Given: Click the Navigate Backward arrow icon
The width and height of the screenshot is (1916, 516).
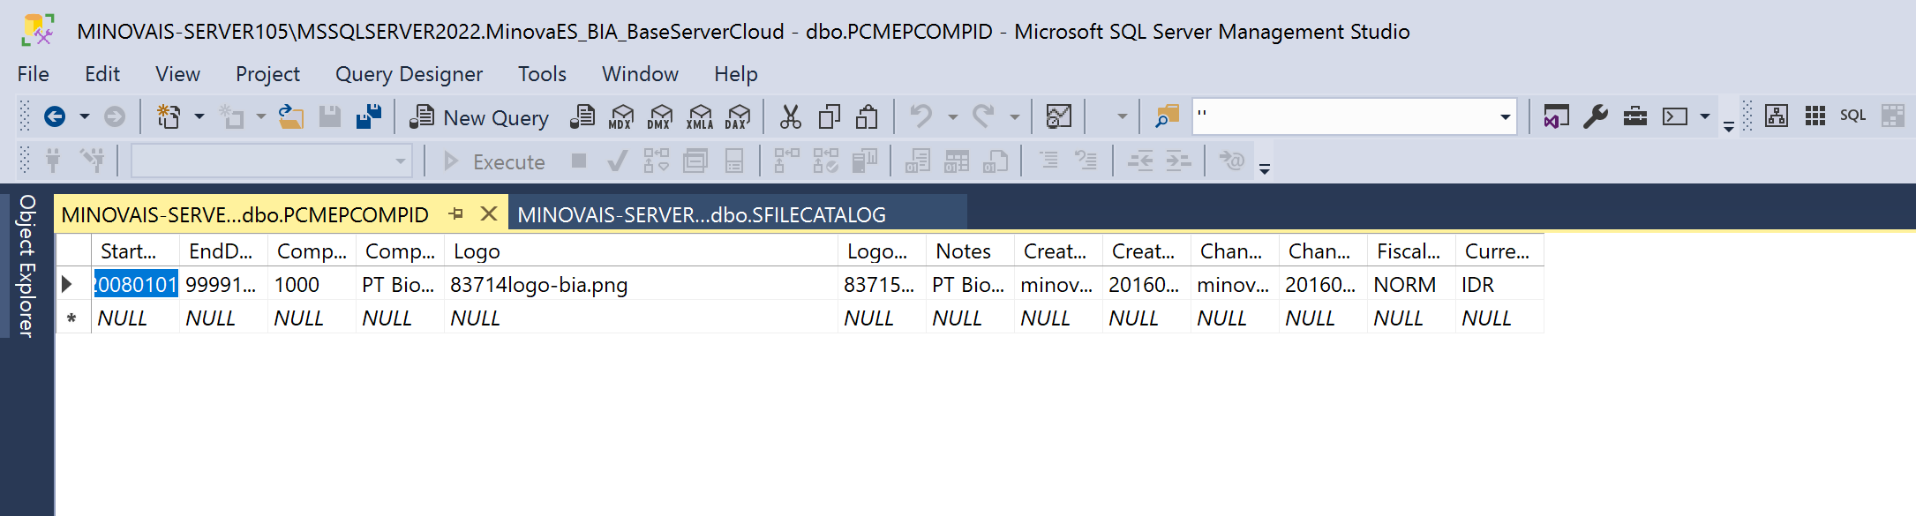Looking at the screenshot, I should 55,116.
